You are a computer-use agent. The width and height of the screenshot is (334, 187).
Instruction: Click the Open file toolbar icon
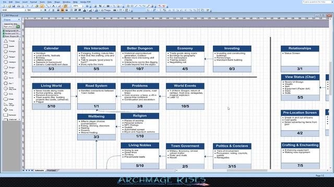[x=9, y=6]
